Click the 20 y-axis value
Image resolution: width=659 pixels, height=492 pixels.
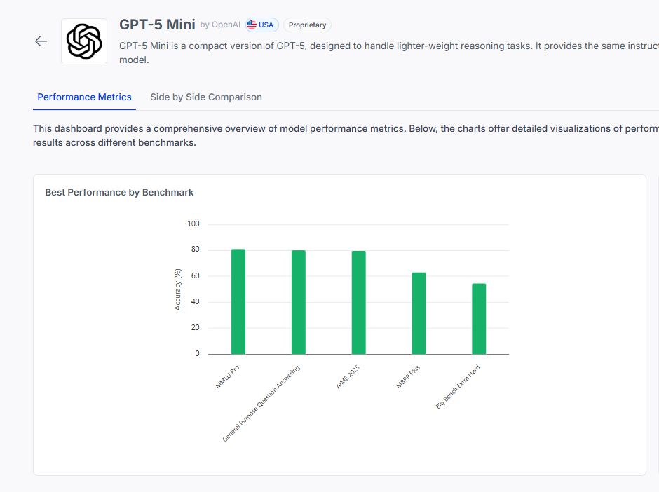click(195, 328)
